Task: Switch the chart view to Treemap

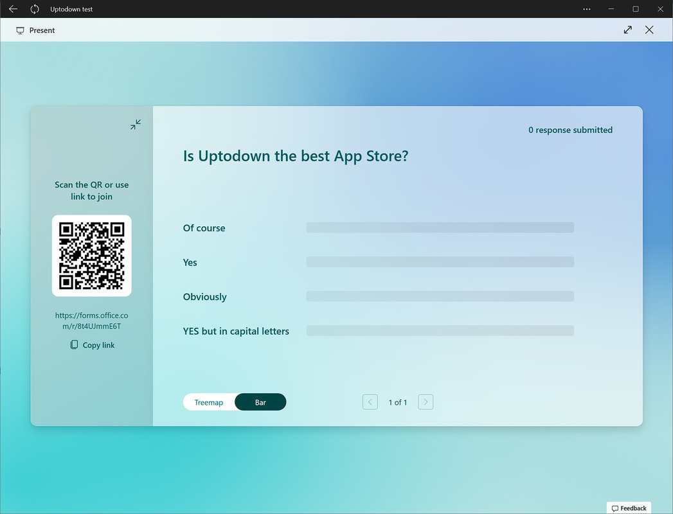Action: click(x=209, y=402)
